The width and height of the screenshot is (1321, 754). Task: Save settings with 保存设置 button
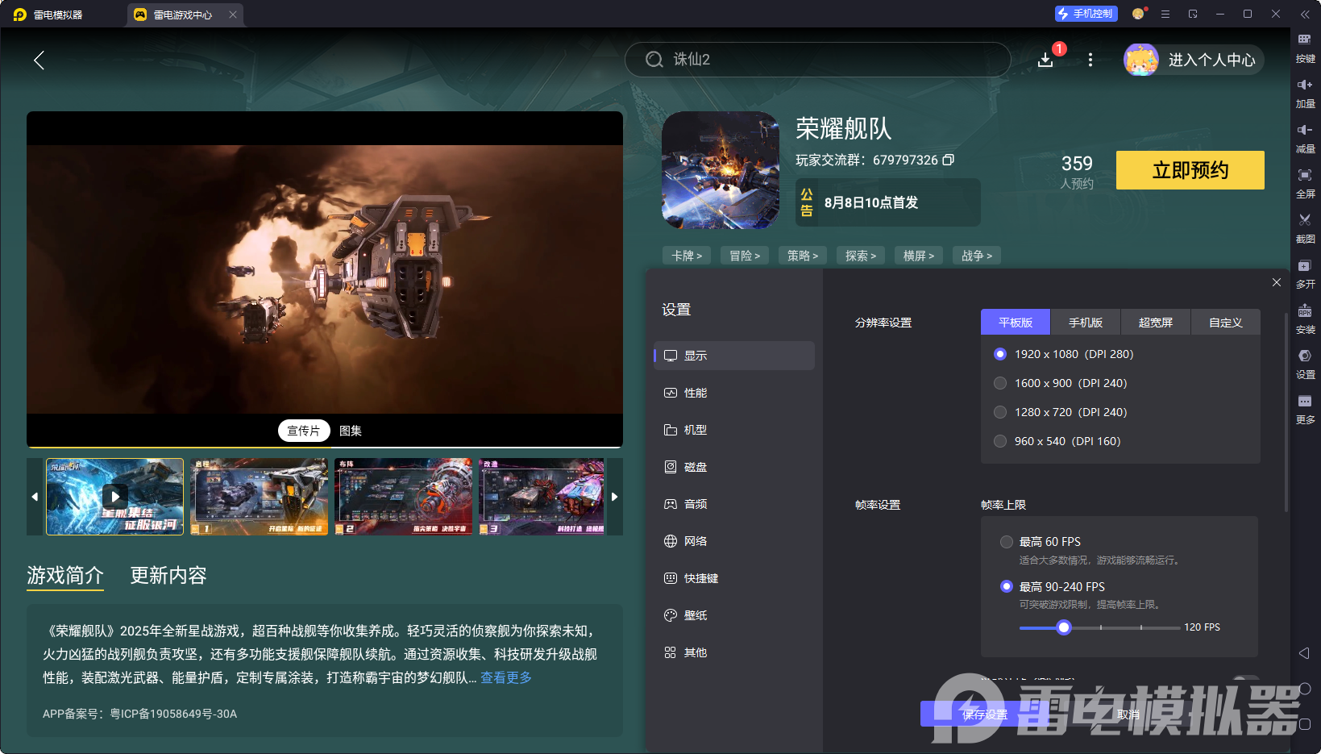pos(984,714)
